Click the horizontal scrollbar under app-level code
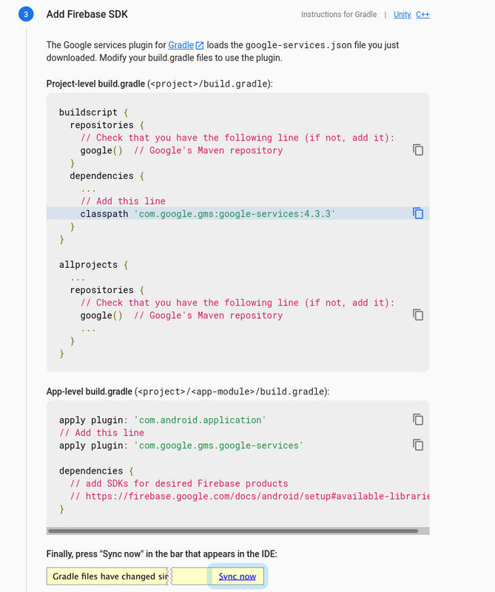Screen dimensions: 495x592 click(233, 531)
